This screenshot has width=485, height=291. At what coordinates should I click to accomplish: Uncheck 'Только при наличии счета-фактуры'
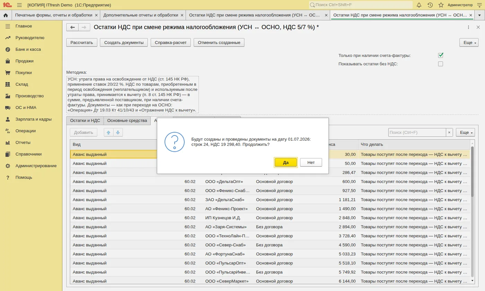tap(441, 55)
